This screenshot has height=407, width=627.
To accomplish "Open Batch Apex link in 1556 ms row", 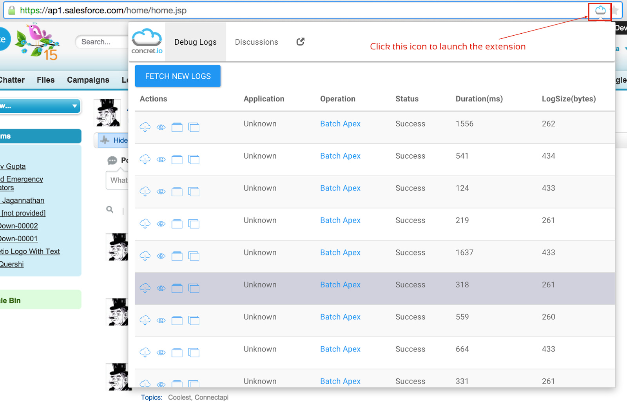I will [340, 124].
